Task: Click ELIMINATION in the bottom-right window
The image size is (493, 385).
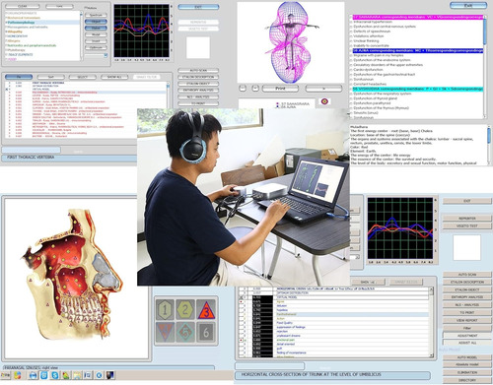Action: pyautogui.click(x=467, y=372)
